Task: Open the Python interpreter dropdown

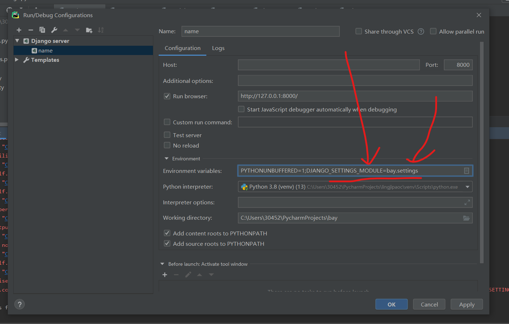Action: click(x=467, y=186)
